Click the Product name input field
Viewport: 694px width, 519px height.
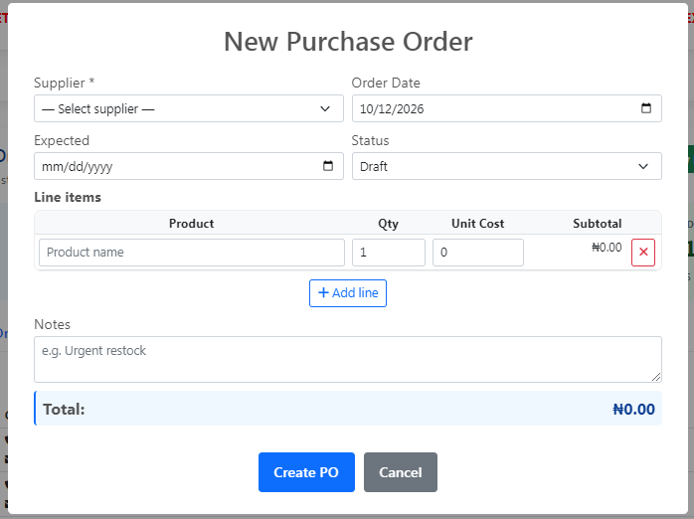click(x=192, y=253)
